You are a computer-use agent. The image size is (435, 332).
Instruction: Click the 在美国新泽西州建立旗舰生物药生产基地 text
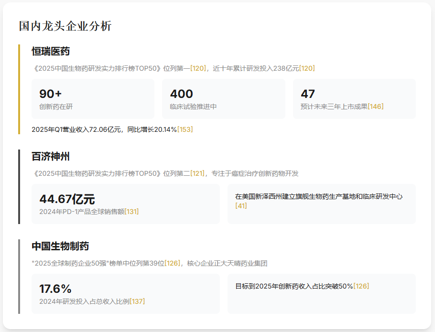click(319, 196)
